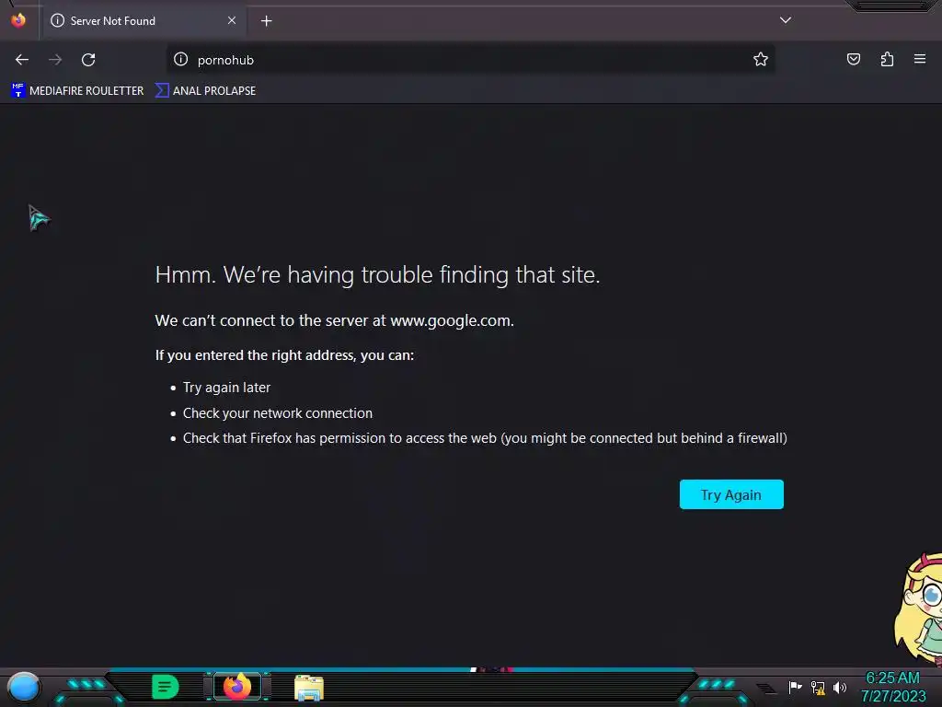Click the heading 'Hmm. We're having trouble' text

click(377, 274)
